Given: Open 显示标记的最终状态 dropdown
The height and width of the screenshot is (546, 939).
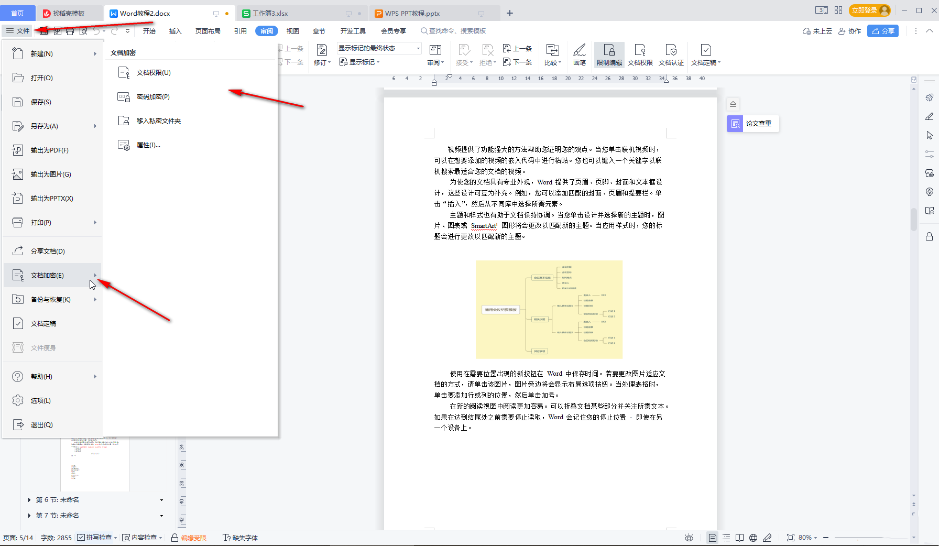Looking at the screenshot, I should 379,48.
